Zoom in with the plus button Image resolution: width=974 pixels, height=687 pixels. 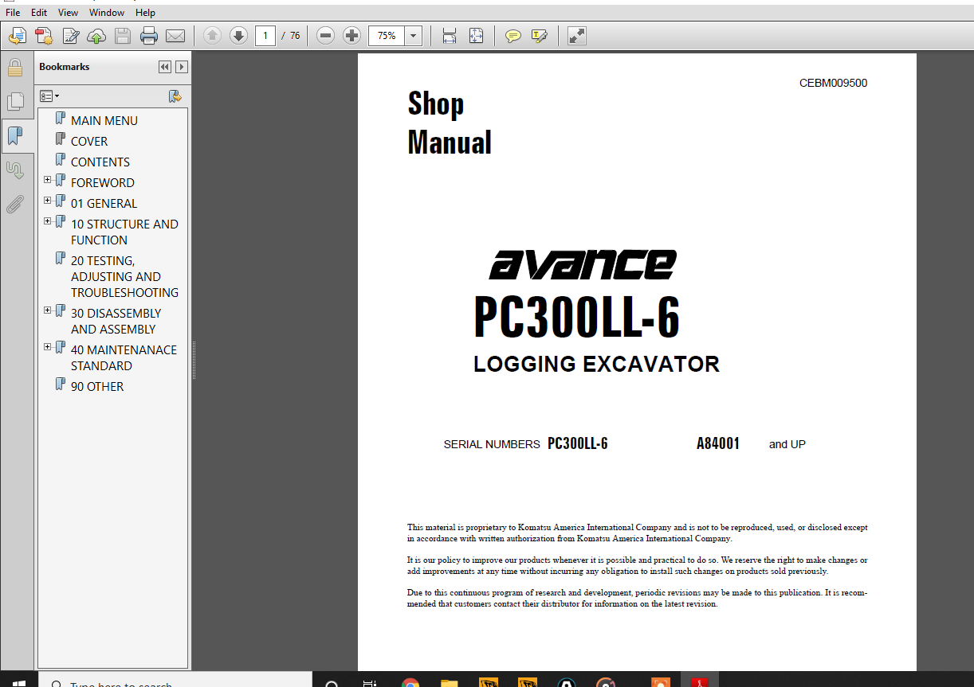(352, 36)
